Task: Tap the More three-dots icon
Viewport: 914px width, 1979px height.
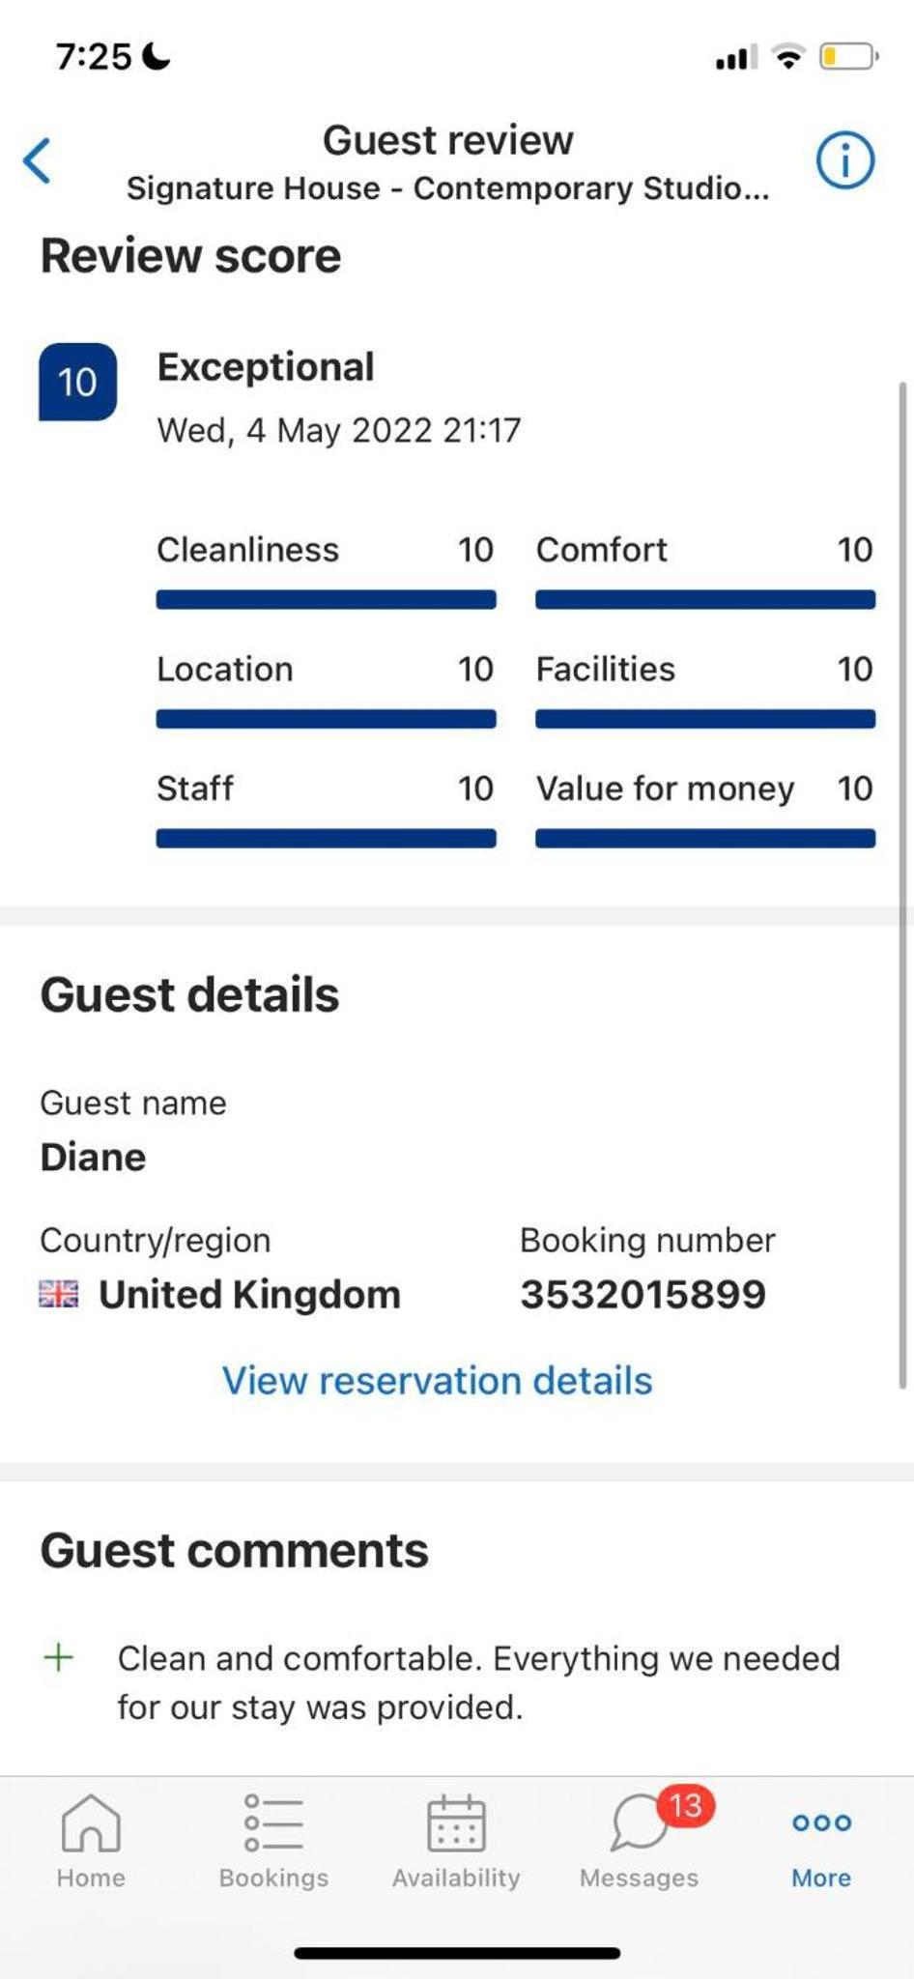Action: coord(821,1822)
